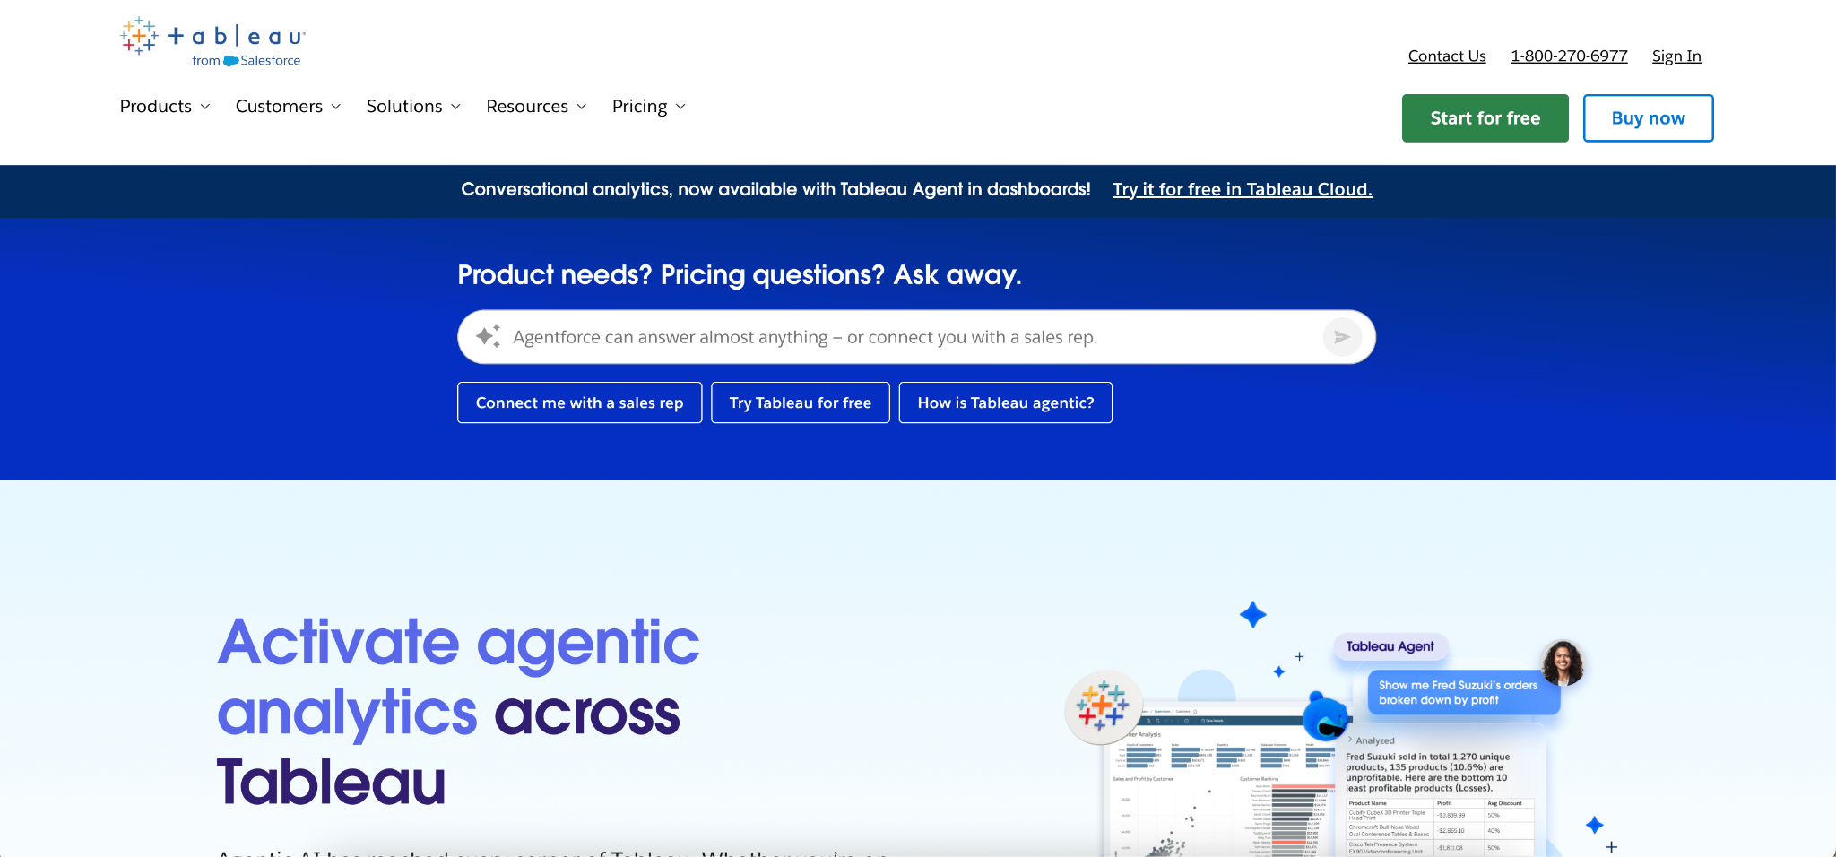Image resolution: width=1836 pixels, height=857 pixels.
Task: Go to Sign In
Action: [x=1676, y=56]
